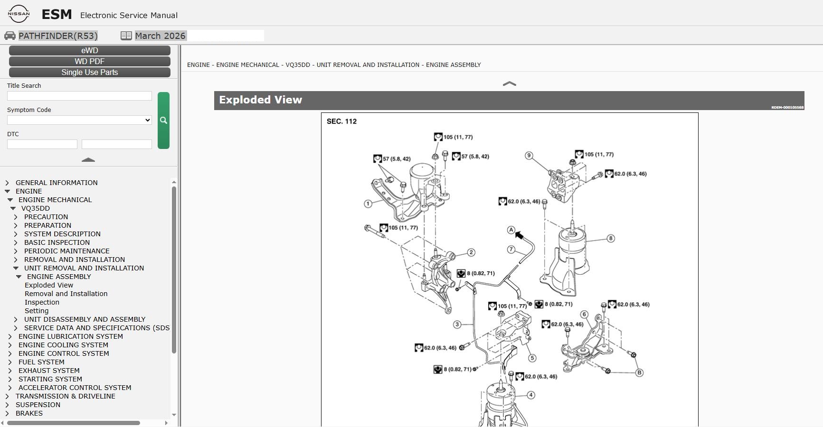823x427 pixels.
Task: Collapse the ENGINE tree node
Action: pos(7,191)
